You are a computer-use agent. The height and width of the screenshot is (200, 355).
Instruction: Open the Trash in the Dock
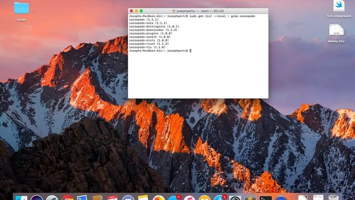[x=333, y=197]
